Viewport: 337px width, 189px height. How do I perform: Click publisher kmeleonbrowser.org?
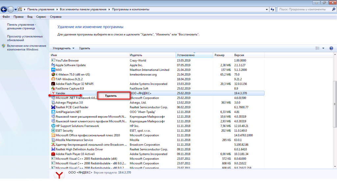click(143, 74)
